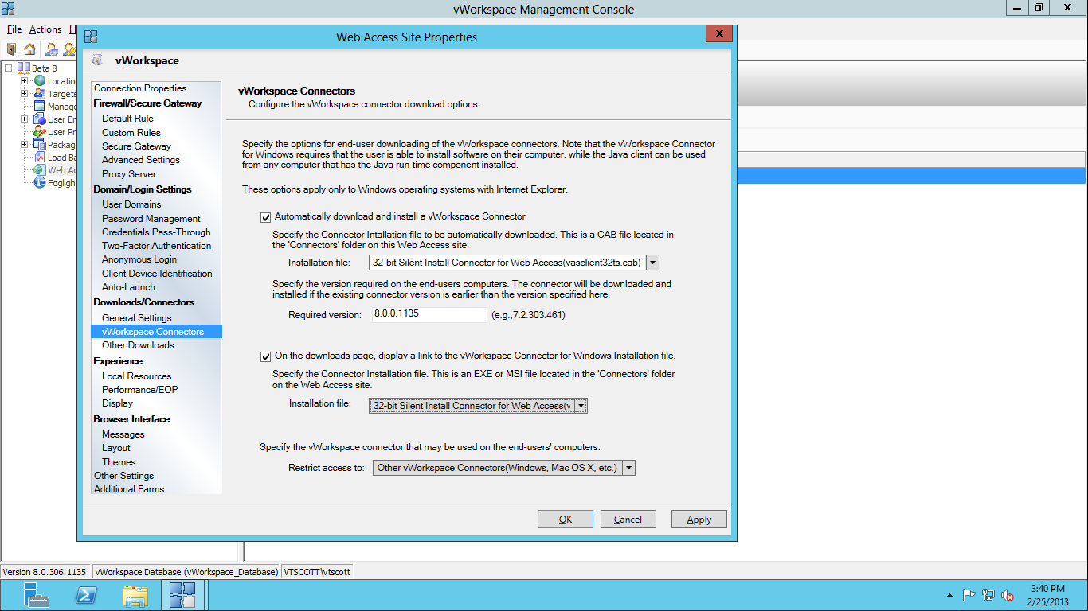Select Proxy Server in sidebar
Screen dimensions: 1088x611
point(129,174)
